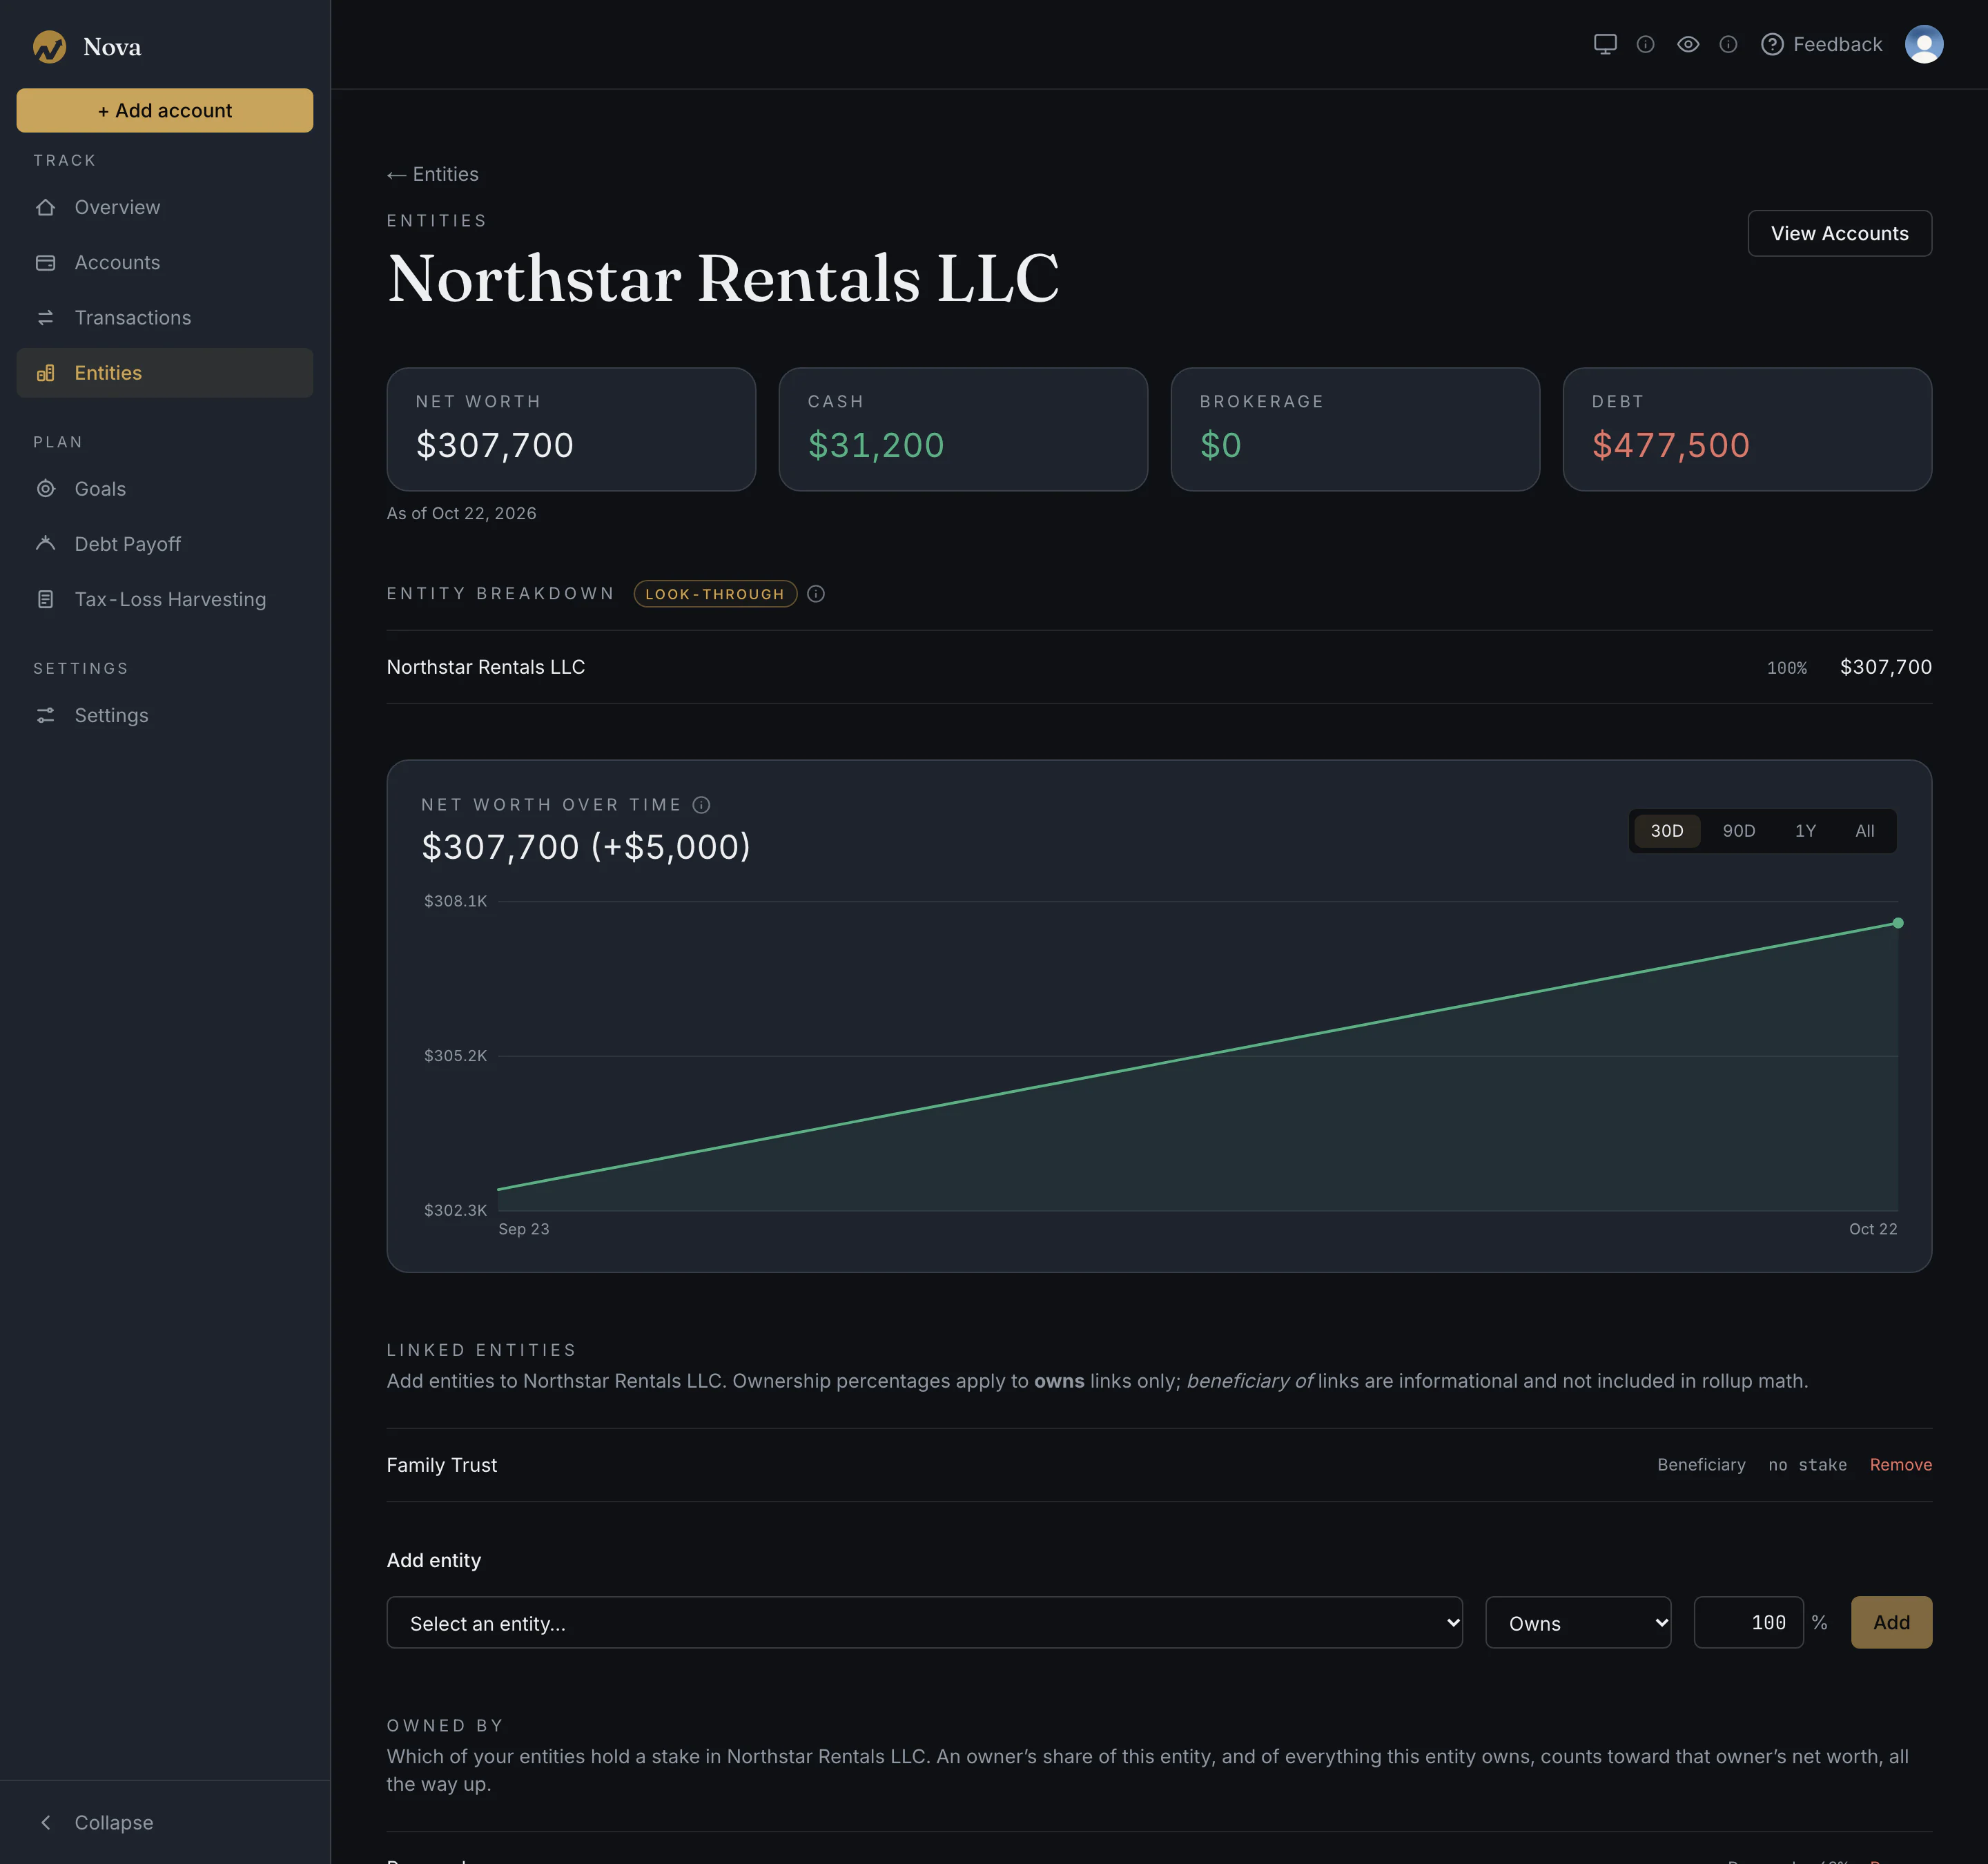Open the Owns relationship dropdown
This screenshot has width=1988, height=1864.
[x=1577, y=1622]
